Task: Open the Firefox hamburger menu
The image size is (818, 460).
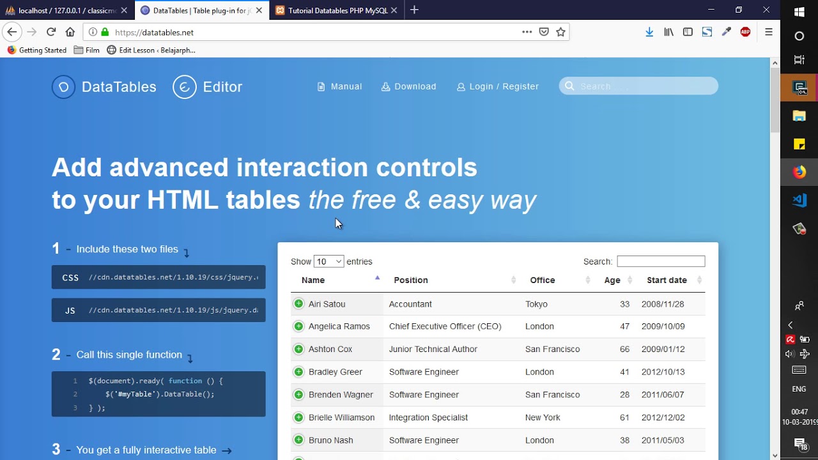Action: pyautogui.click(x=769, y=32)
